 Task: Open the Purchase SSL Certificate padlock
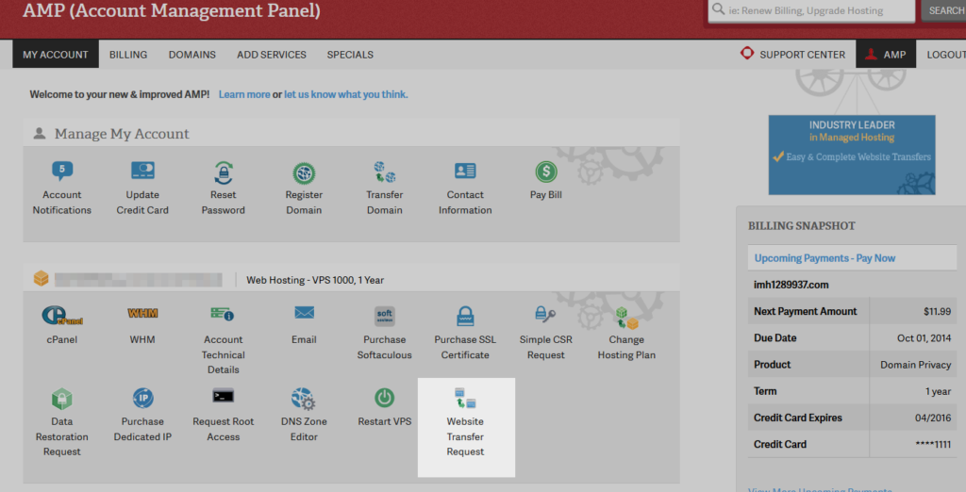pos(465,316)
